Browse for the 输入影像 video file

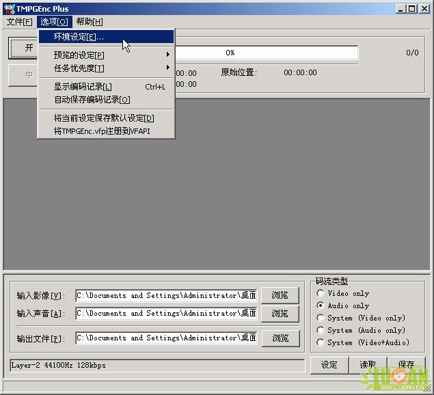(280, 295)
